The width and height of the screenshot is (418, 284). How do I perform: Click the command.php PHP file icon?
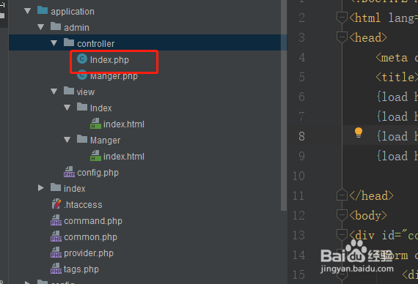click(56, 220)
